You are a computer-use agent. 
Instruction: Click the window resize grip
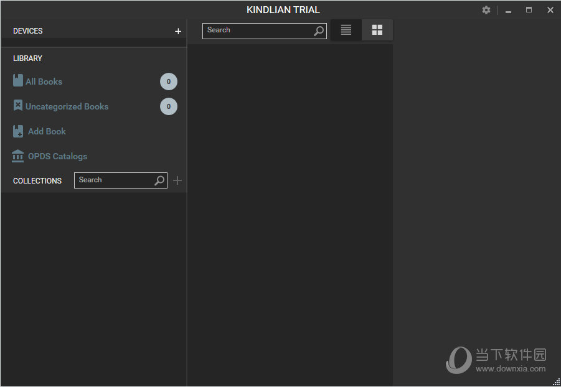tap(557, 383)
